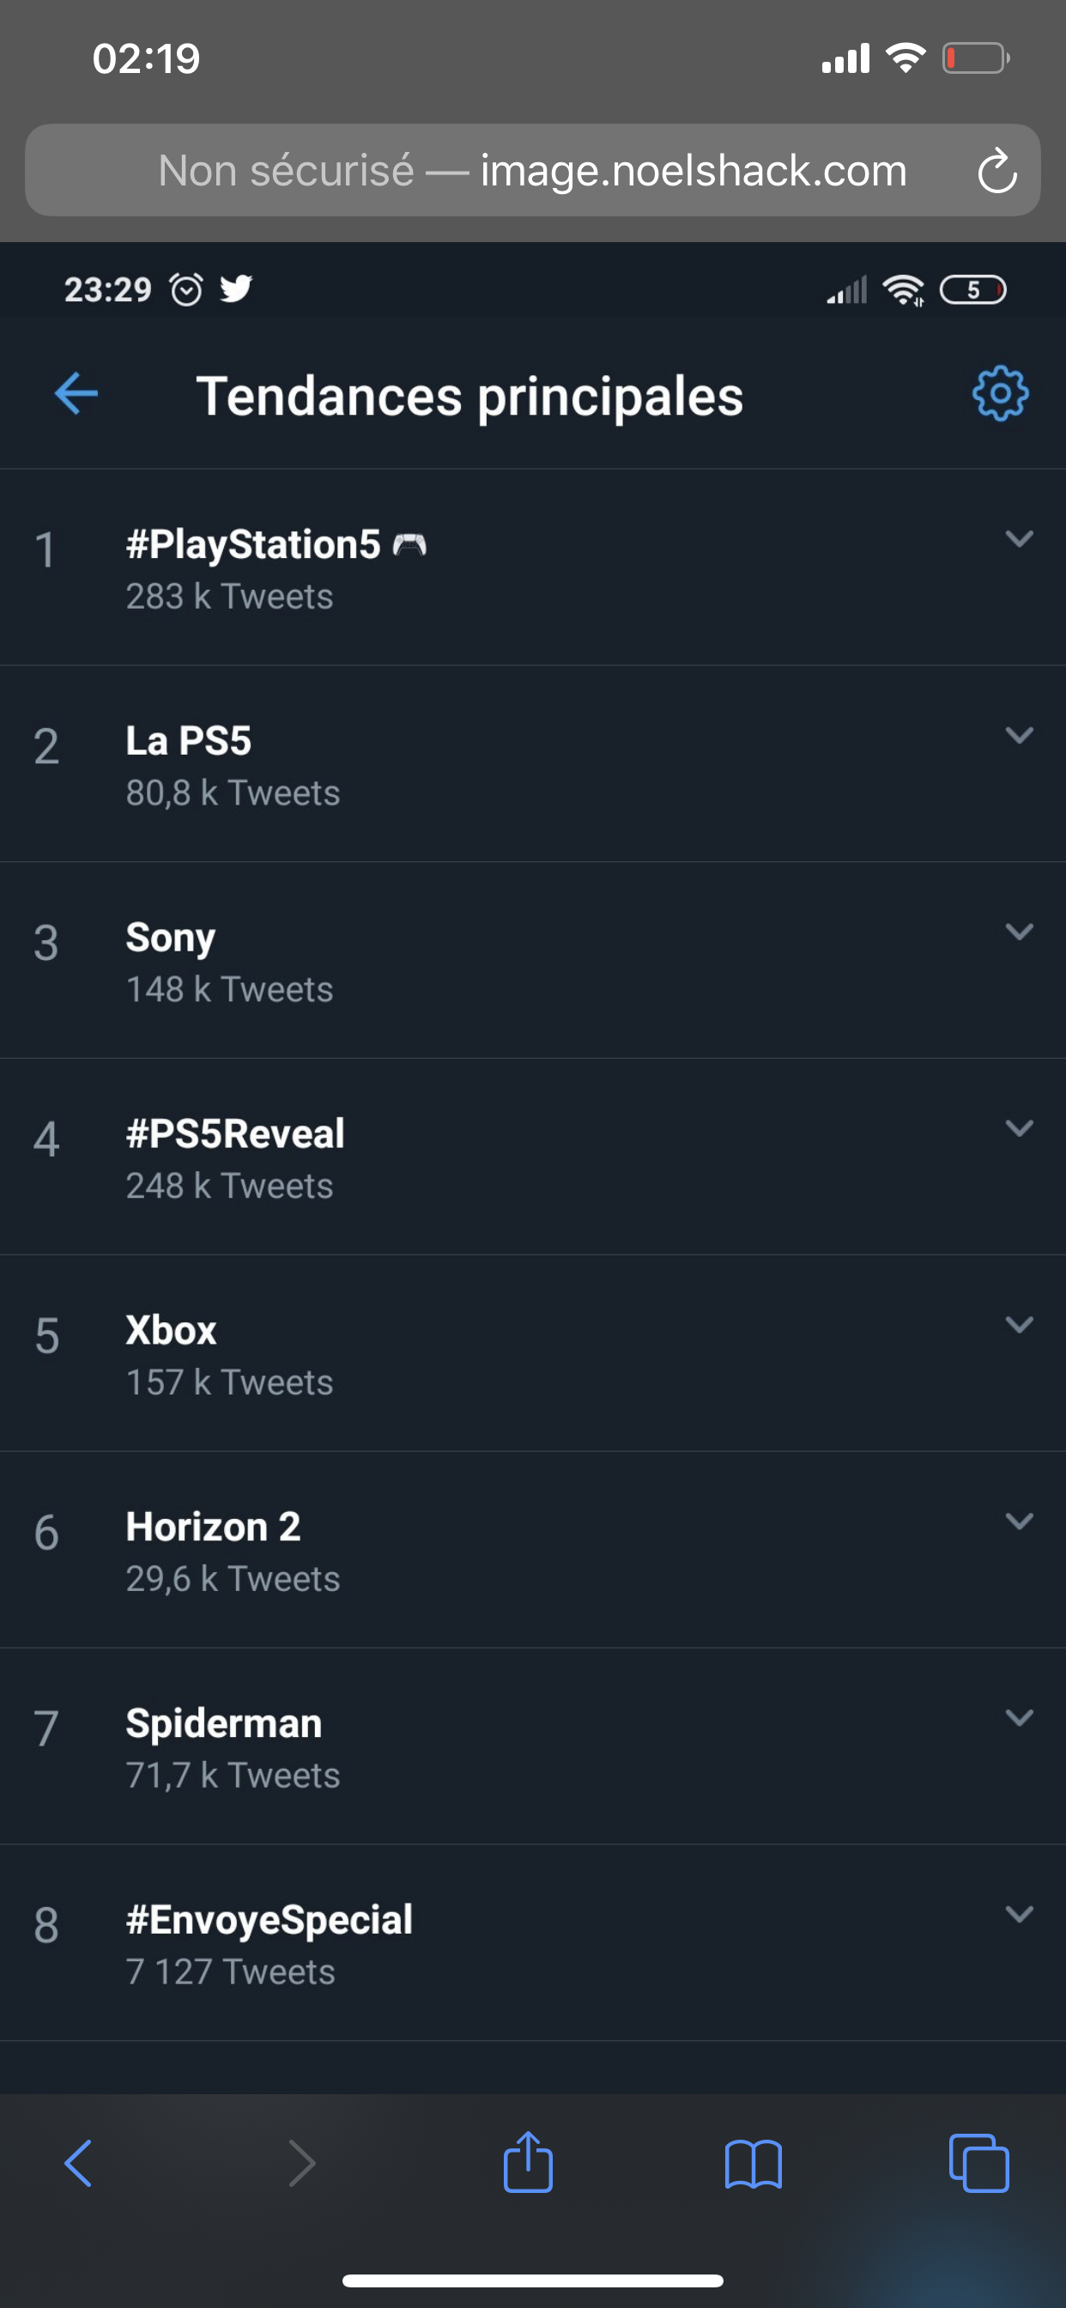The height and width of the screenshot is (2308, 1066).
Task: Tap the home indicator bar
Action: (532, 2281)
